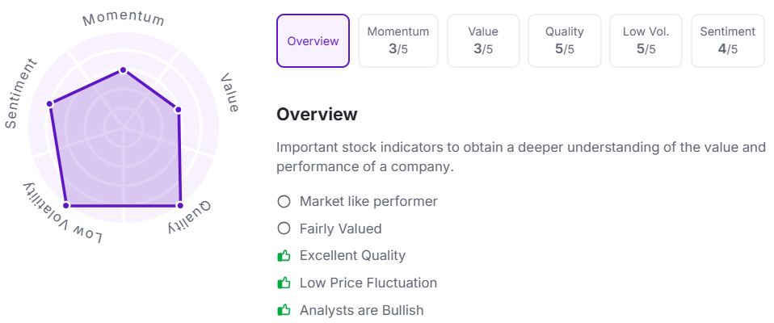Open the Momentum 3/5 tab
Image resolution: width=774 pixels, height=323 pixels.
(x=398, y=41)
